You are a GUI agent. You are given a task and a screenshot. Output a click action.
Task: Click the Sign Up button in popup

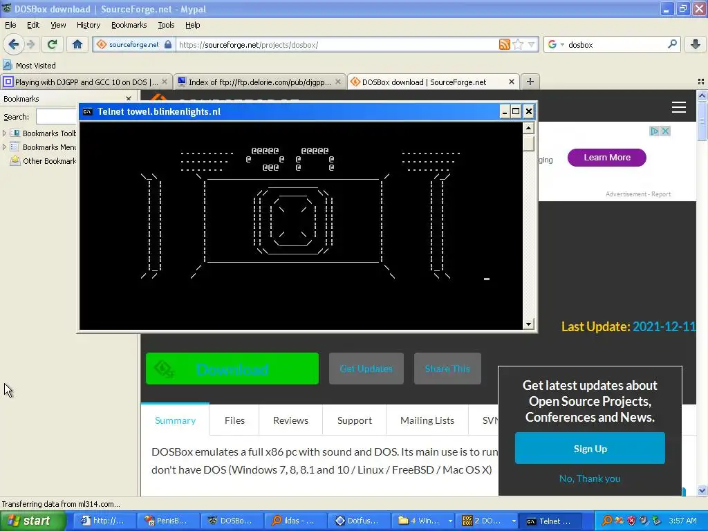click(x=590, y=448)
